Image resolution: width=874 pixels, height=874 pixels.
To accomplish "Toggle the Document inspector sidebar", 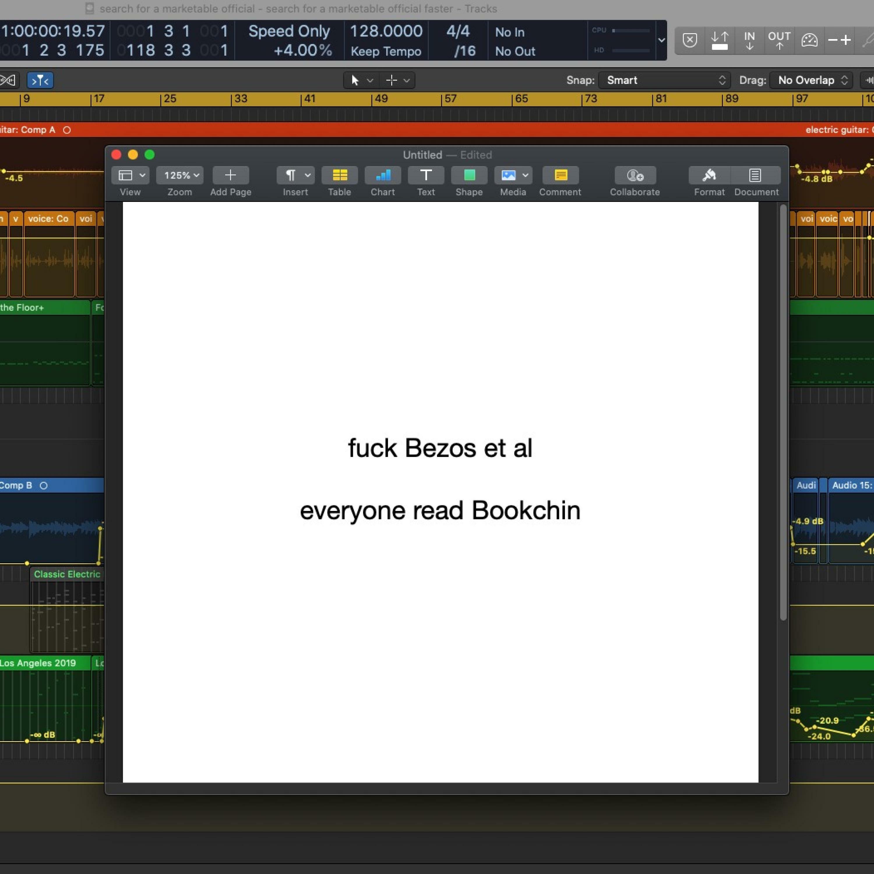I will [x=755, y=175].
